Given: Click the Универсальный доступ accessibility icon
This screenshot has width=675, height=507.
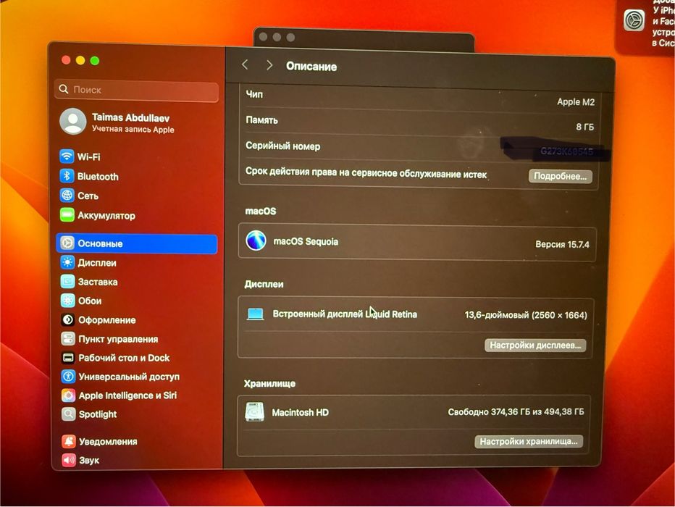Looking at the screenshot, I should point(69,377).
